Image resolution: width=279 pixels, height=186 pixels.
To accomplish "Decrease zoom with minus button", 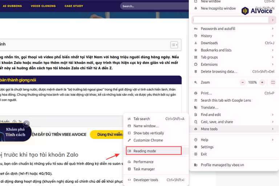I will coord(243,82).
